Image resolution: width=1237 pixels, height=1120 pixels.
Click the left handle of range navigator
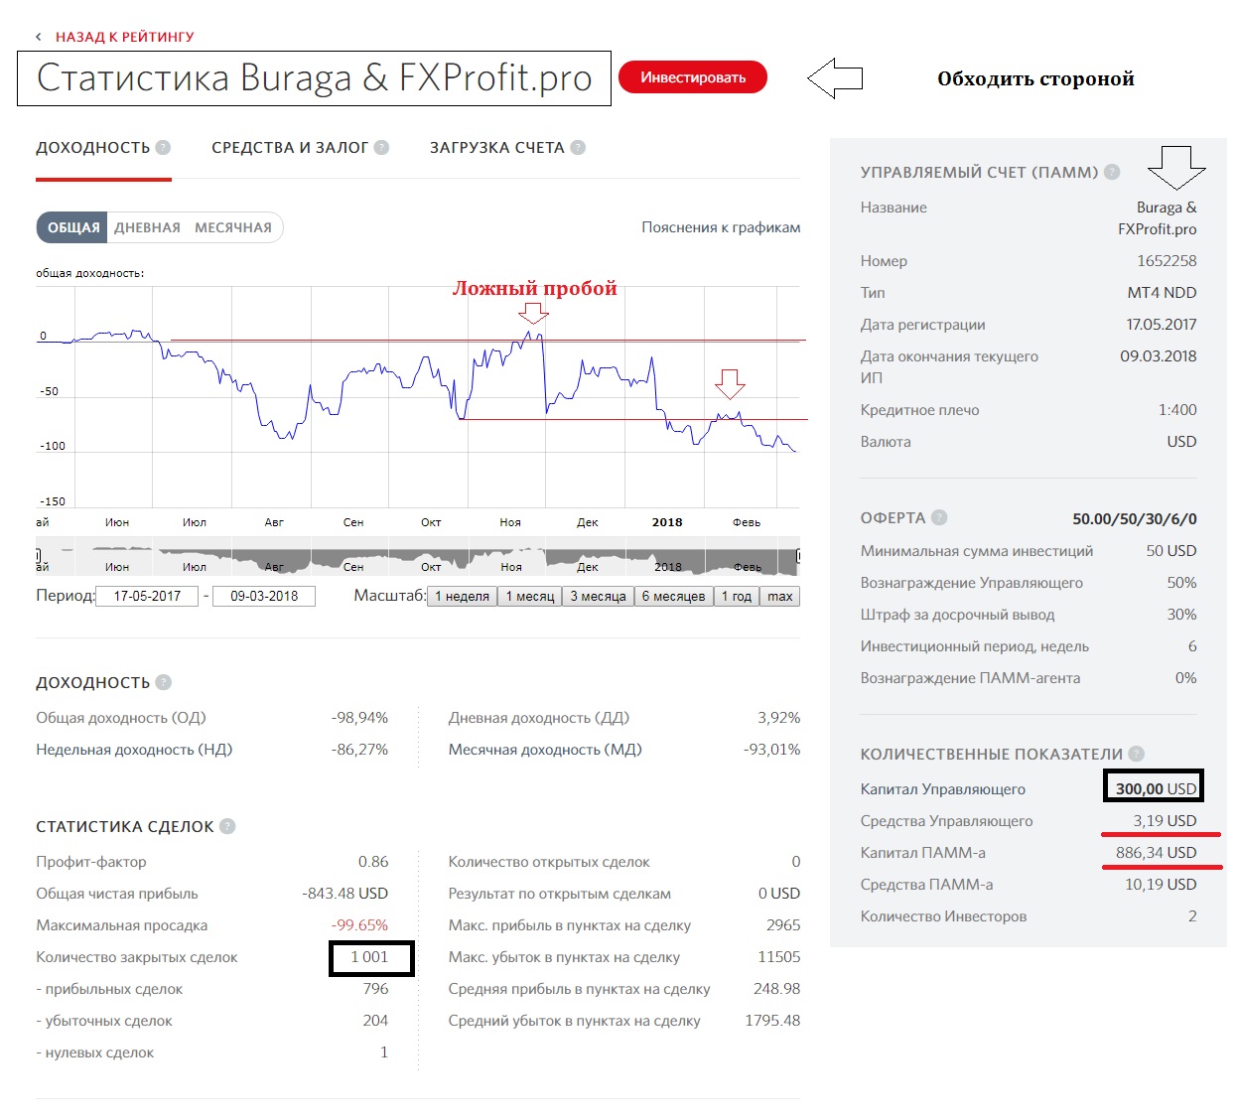[x=39, y=556]
